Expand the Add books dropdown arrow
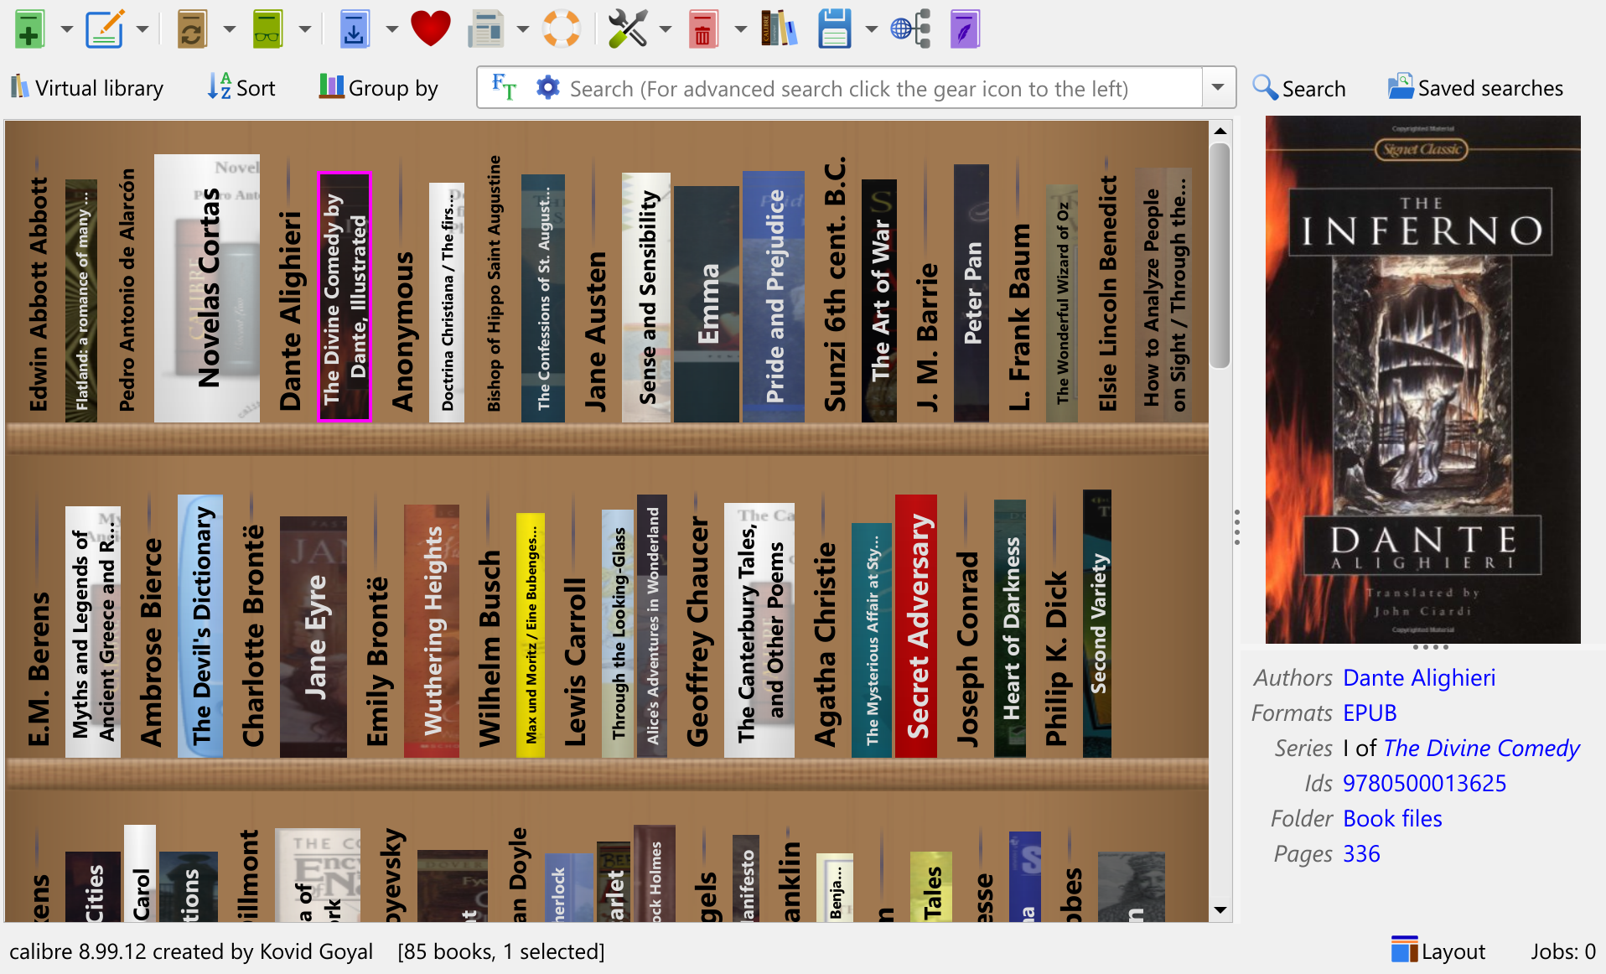Viewport: 1606px width, 974px height. coord(67,29)
